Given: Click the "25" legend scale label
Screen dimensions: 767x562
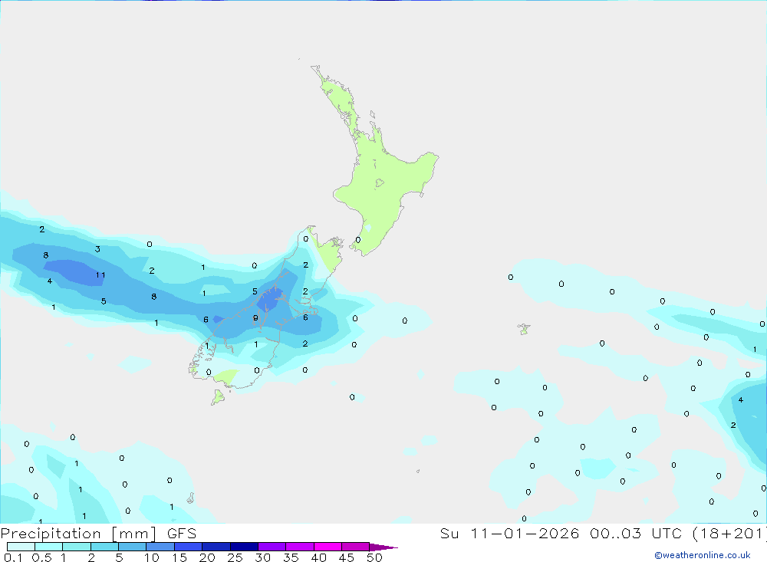Looking at the screenshot, I should [x=235, y=557].
